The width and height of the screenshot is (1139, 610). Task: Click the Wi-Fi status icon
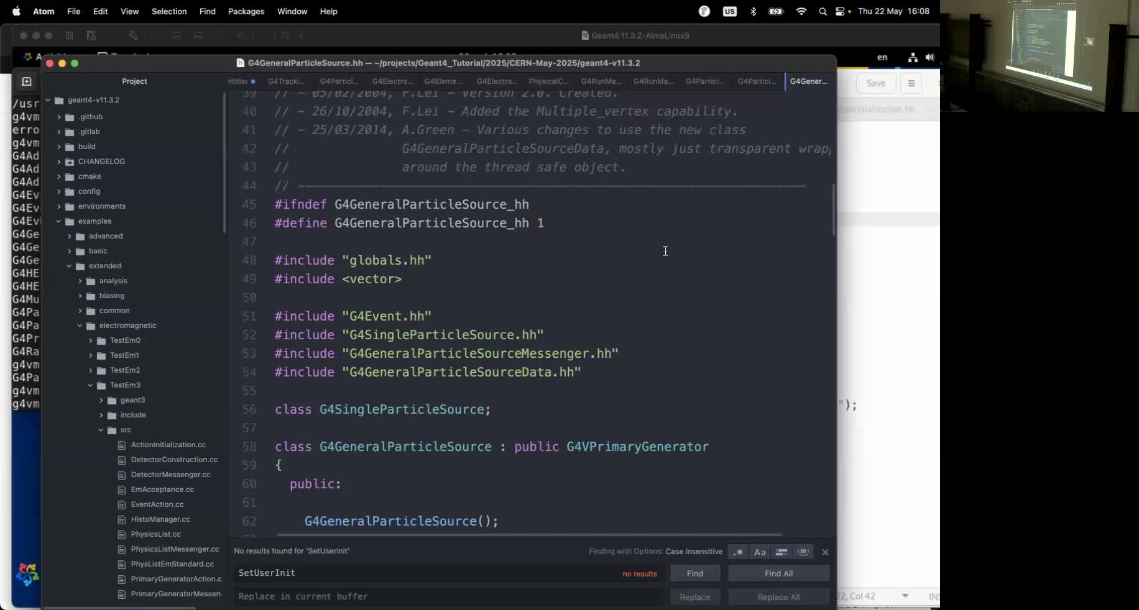point(801,11)
